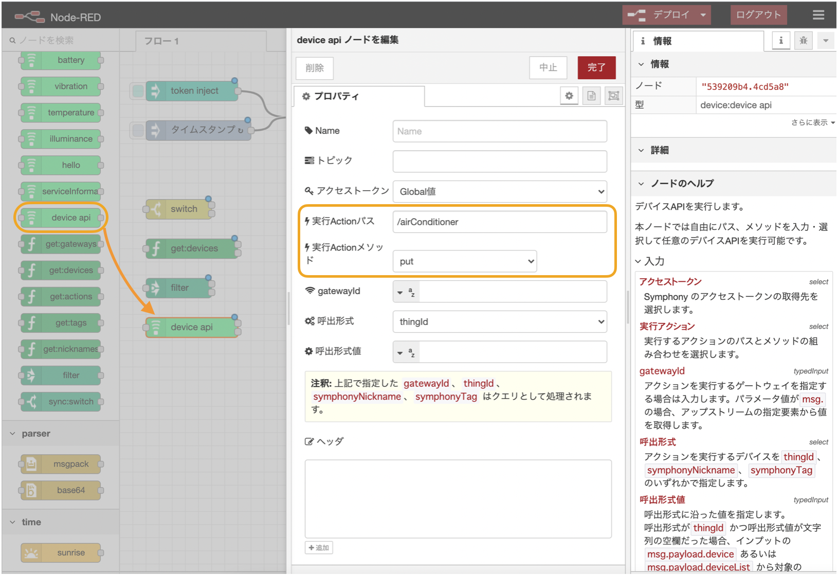The width and height of the screenshot is (838, 576).
Task: Select the get:nicknames palette node
Action: [x=61, y=349]
